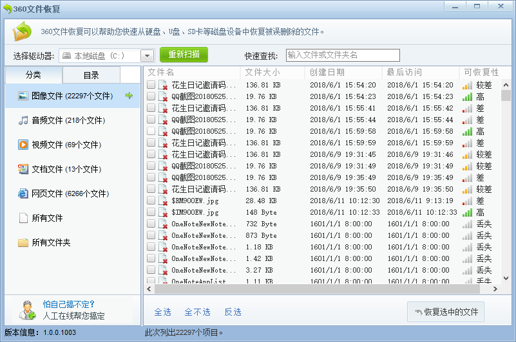Image resolution: width=516 pixels, height=342 pixels.
Task: Click the scroll left arrow
Action: 149,289
